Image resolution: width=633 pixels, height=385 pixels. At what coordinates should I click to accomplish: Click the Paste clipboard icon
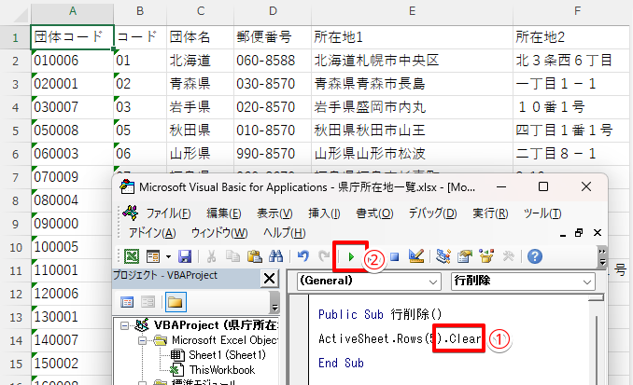[254, 256]
